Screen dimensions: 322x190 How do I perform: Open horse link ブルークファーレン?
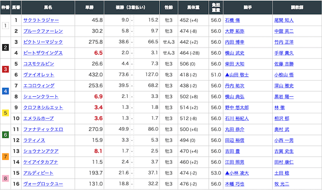[x=43, y=31]
